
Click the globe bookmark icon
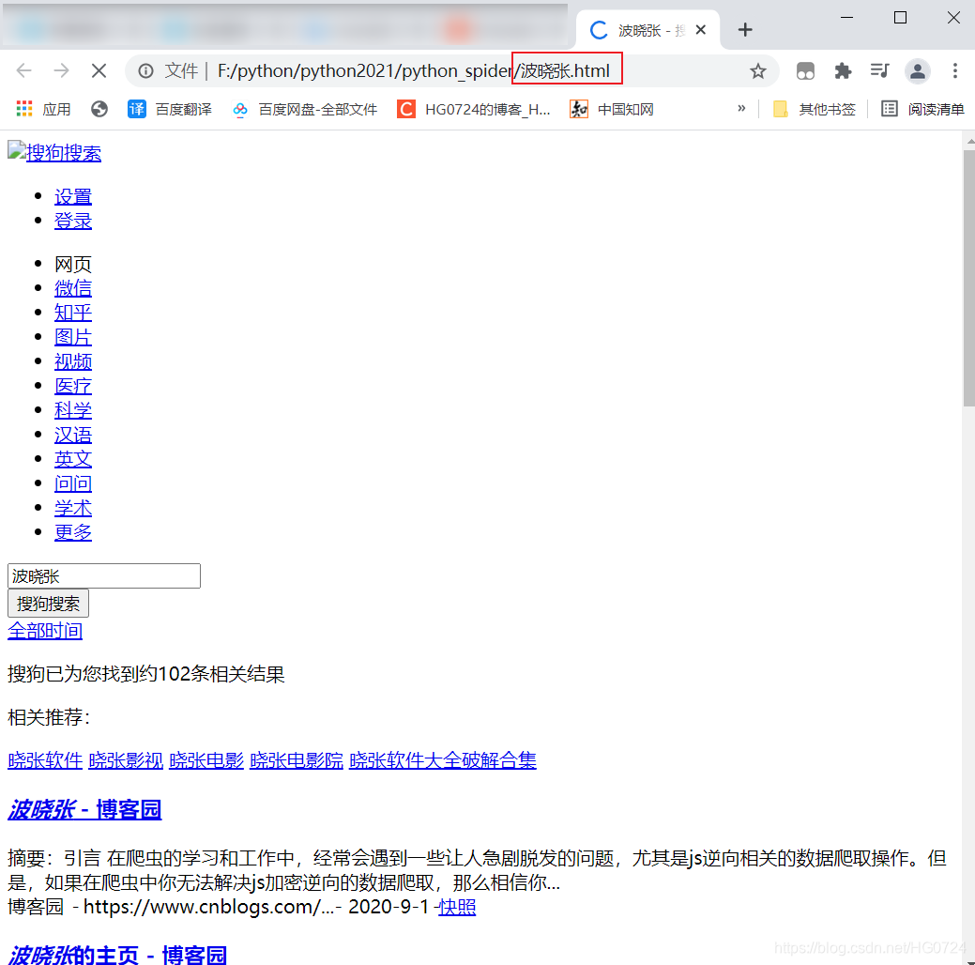coord(99,110)
